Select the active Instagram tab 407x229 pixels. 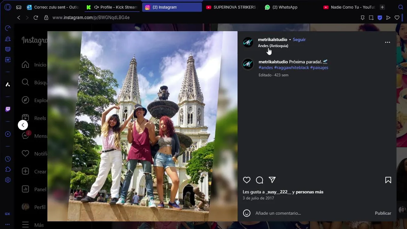click(172, 7)
